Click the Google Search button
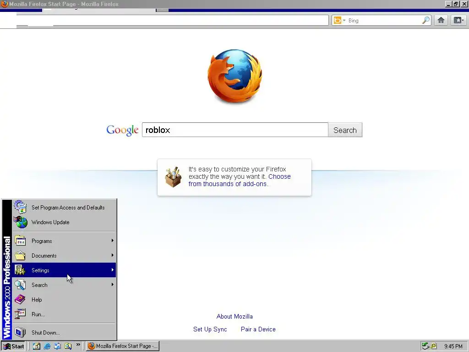469x352 pixels. click(345, 130)
